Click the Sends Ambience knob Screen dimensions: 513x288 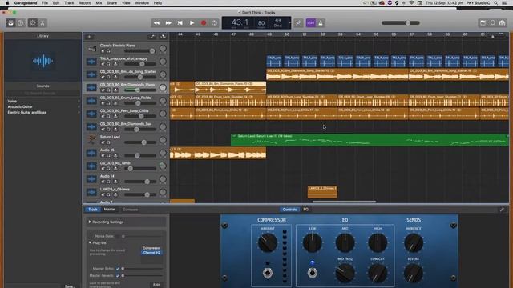[414, 243]
